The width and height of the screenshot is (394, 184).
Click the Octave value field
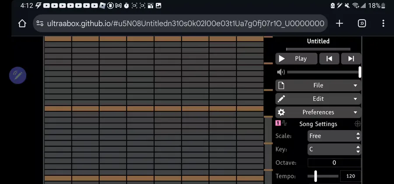point(334,163)
